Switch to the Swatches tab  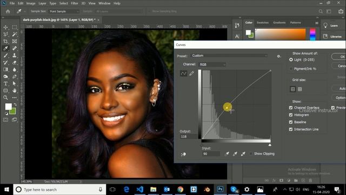pos(263,23)
